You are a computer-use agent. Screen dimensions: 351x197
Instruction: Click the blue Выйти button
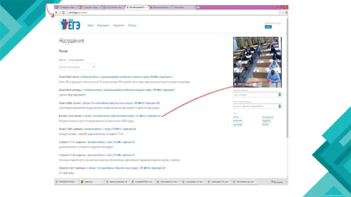(x=268, y=27)
